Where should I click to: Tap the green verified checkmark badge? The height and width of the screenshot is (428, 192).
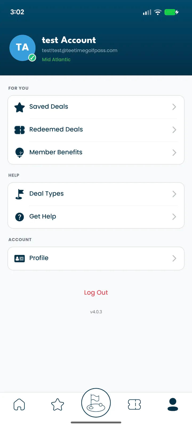coord(32,58)
